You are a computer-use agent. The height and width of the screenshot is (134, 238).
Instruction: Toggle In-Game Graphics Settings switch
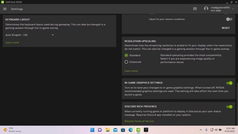(x=229, y=83)
